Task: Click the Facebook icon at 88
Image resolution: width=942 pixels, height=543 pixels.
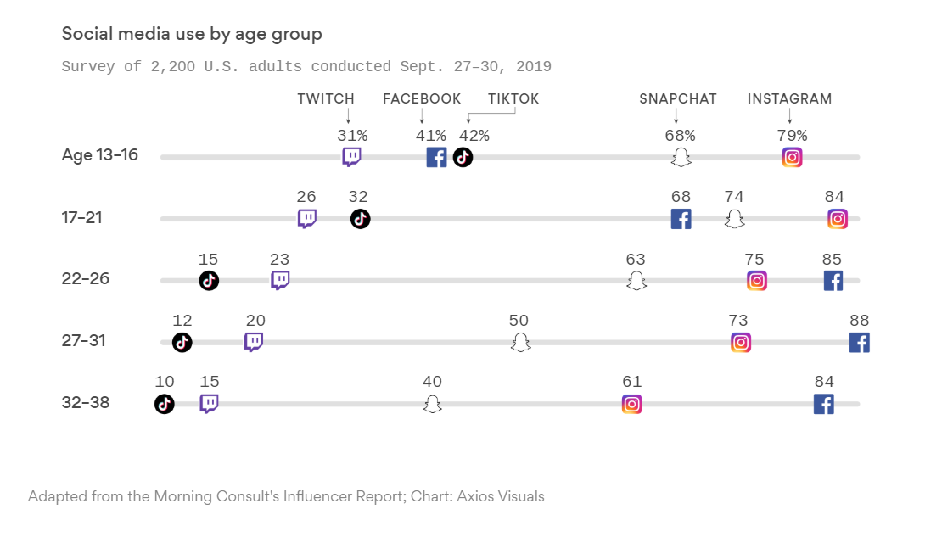Action: coord(860,343)
